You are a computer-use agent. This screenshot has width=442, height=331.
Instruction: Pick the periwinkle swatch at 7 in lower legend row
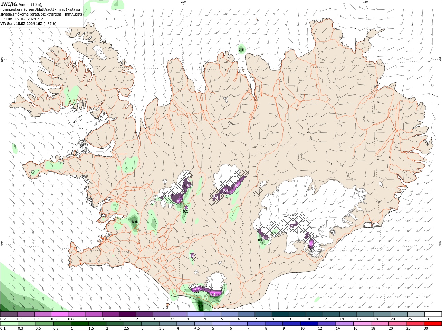[x=256, y=324]
